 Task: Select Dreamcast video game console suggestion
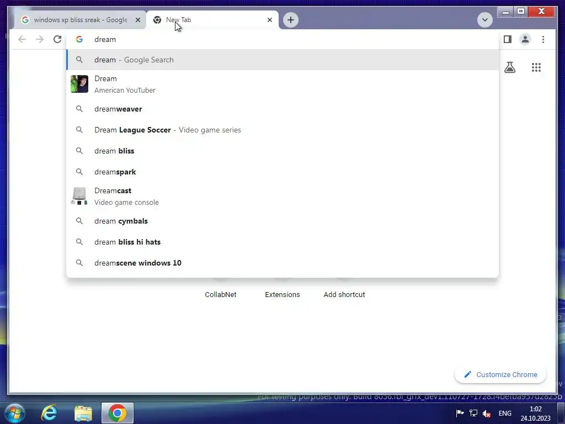pyautogui.click(x=282, y=196)
